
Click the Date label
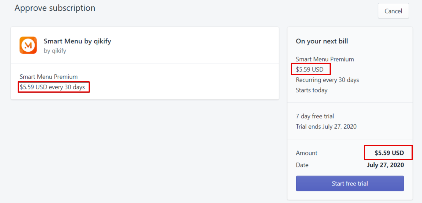(302, 165)
